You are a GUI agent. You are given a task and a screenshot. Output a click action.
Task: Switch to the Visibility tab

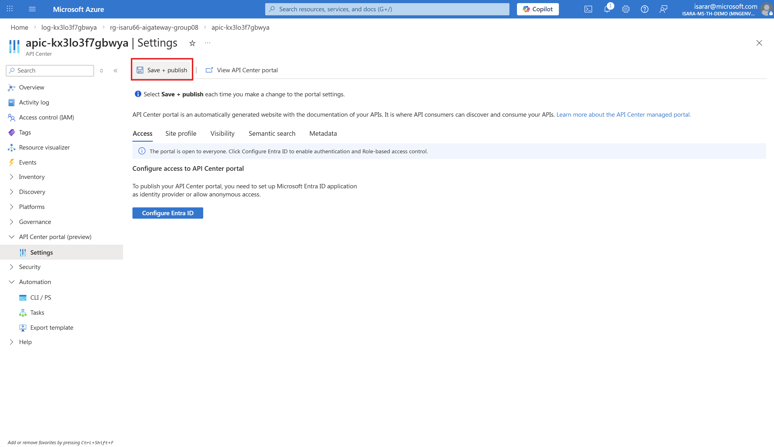coord(222,134)
